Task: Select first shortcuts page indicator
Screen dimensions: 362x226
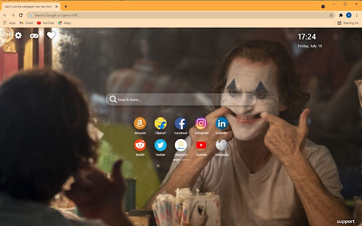Action: [x=176, y=160]
